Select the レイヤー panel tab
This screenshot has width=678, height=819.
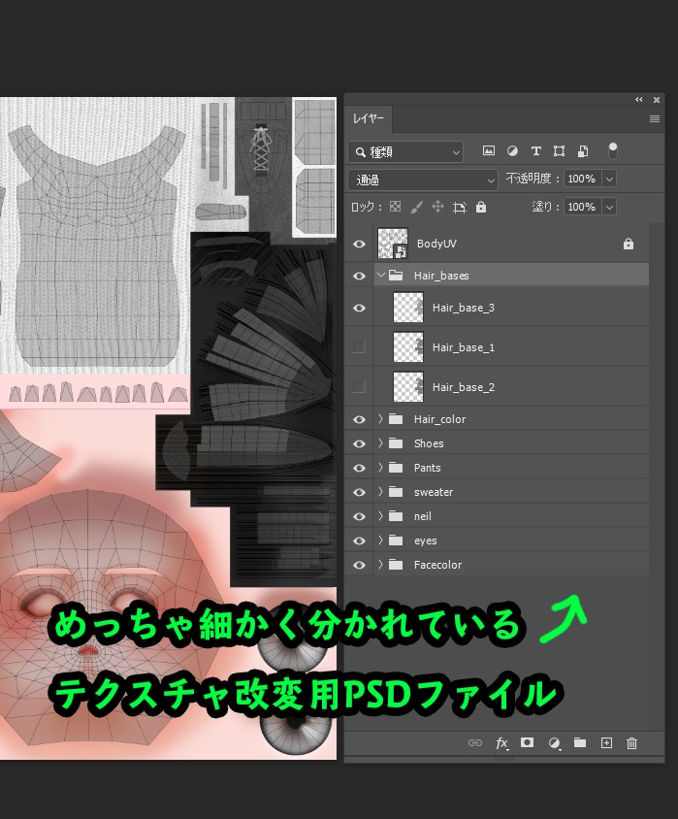coord(369,119)
